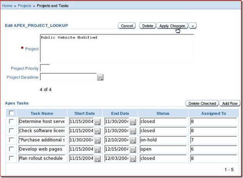243x178 pixels.
Task: Click the Apex Tasks section heading
Action: point(17,103)
